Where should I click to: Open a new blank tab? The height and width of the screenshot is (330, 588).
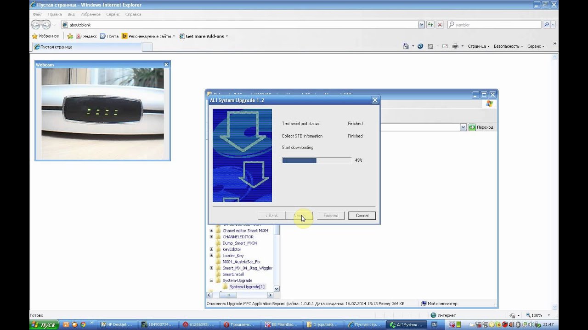[147, 47]
